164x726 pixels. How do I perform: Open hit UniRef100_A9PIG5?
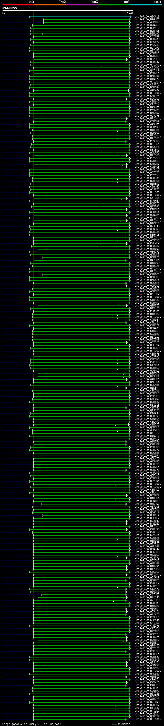[147, 22]
